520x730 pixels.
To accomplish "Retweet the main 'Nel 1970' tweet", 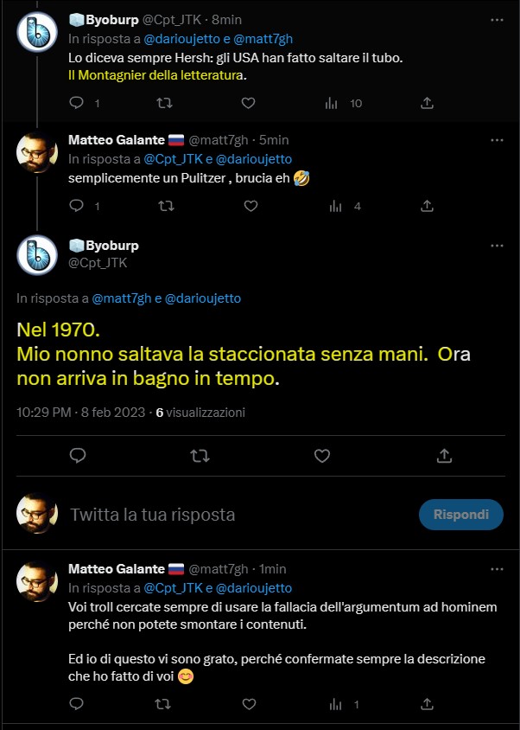I will [200, 455].
